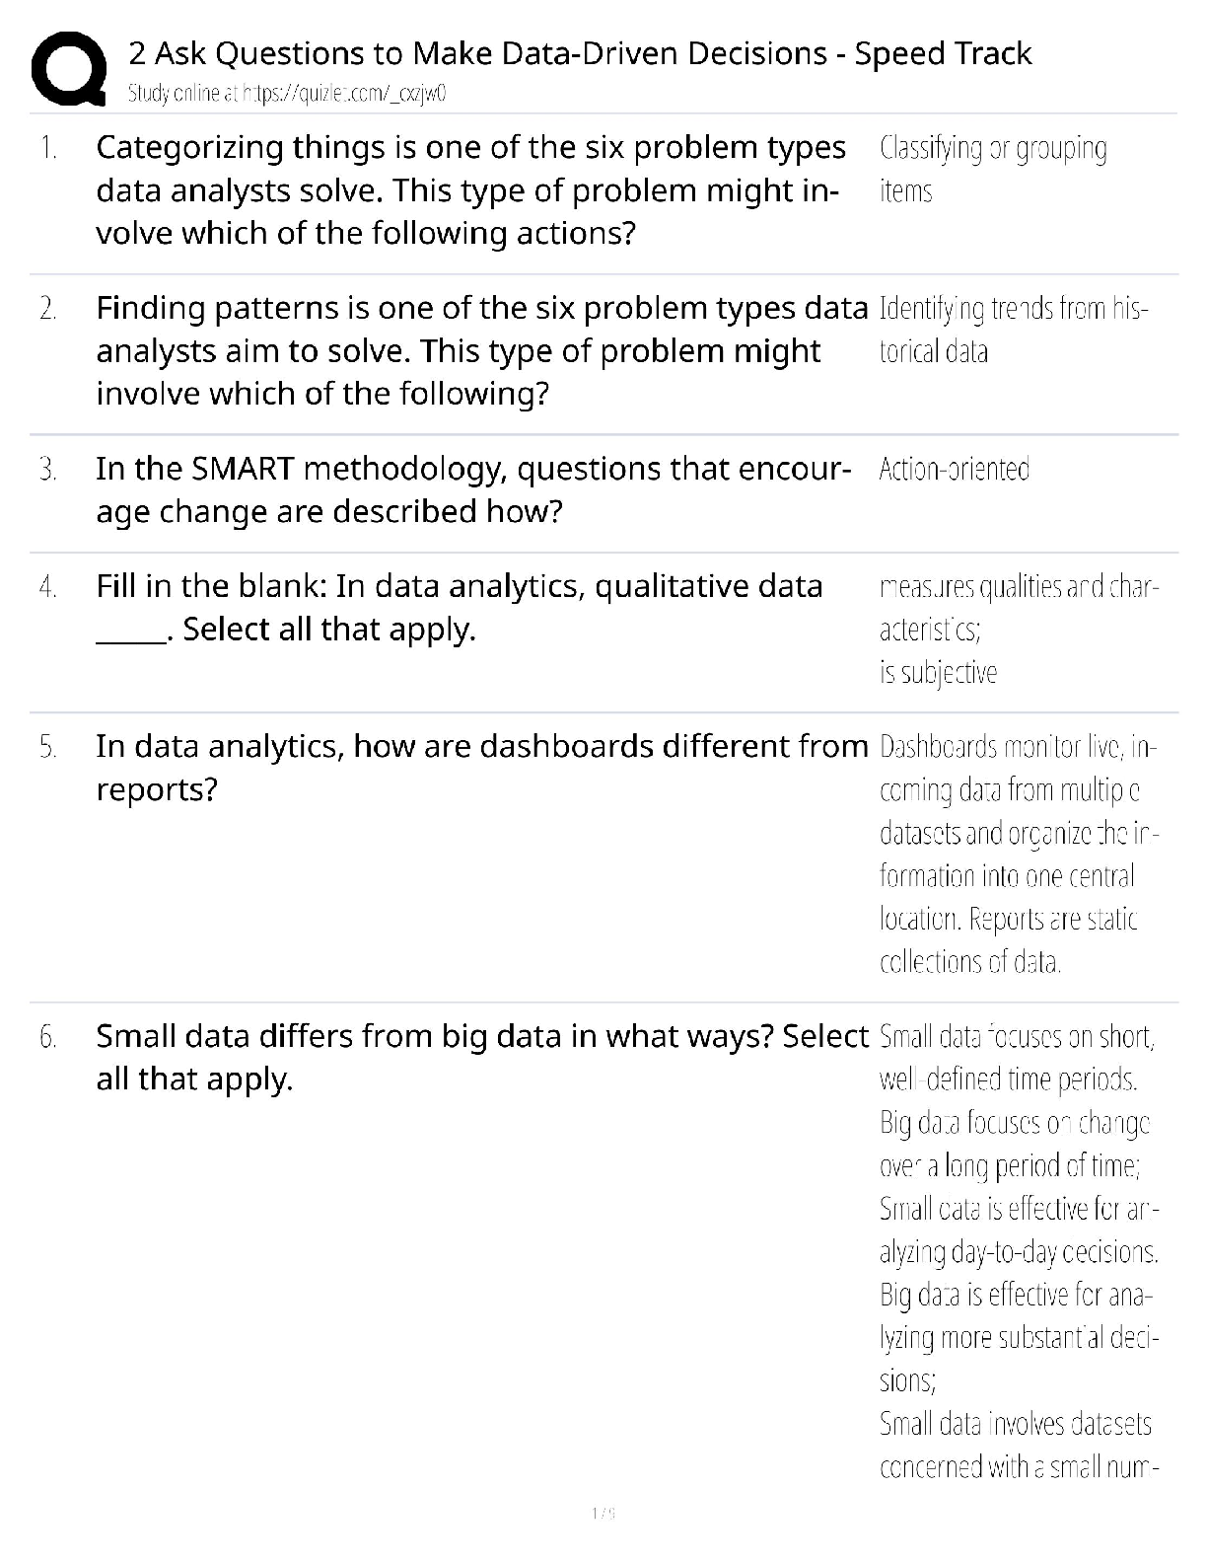Open the quizlet.com study online link
1207x1563 pixels.
point(288,95)
